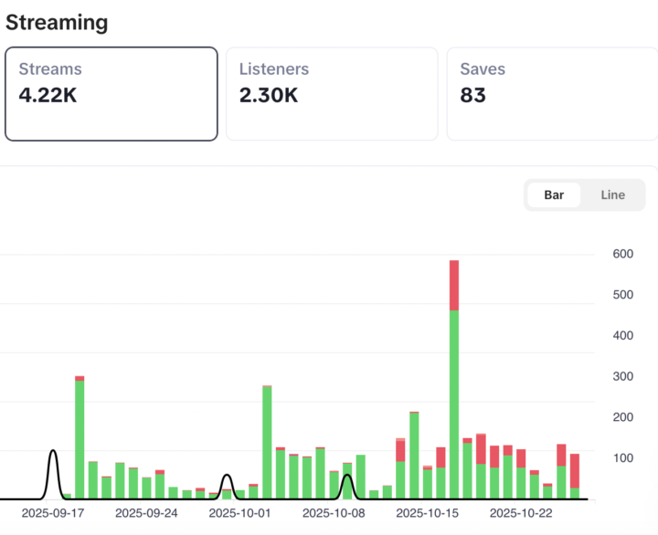This screenshot has height=535, width=658.
Task: Click the 4.22K streams total
Action: pos(48,93)
